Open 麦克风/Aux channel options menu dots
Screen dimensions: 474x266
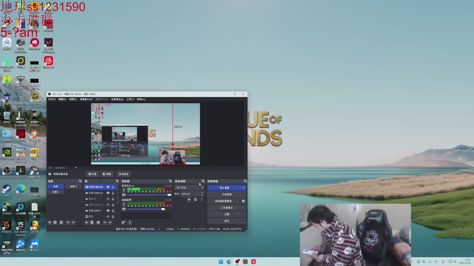[x=124, y=190]
